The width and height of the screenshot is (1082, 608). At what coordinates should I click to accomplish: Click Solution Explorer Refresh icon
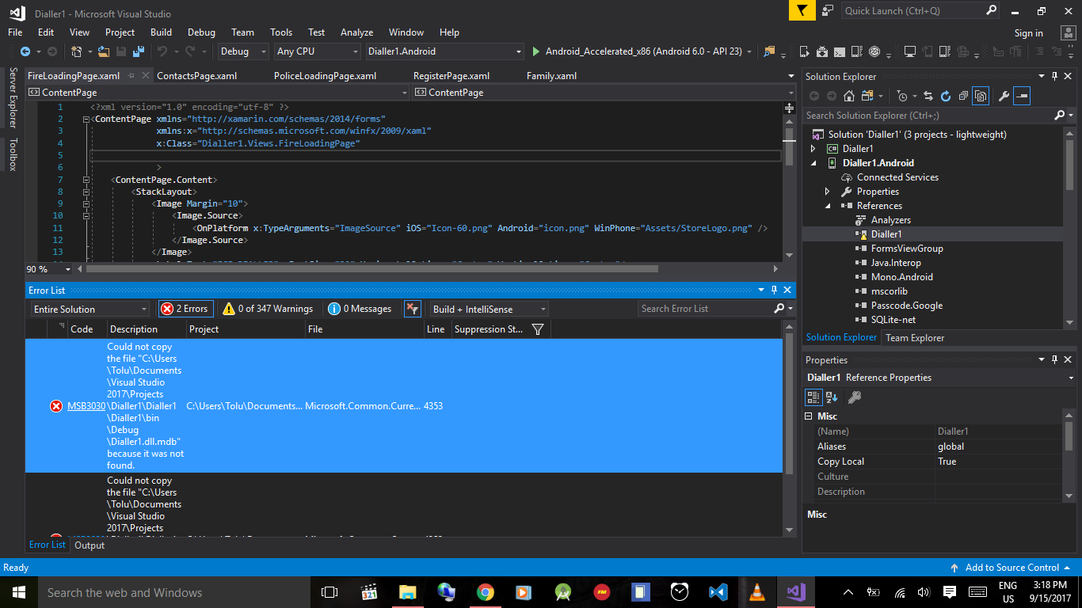(946, 96)
